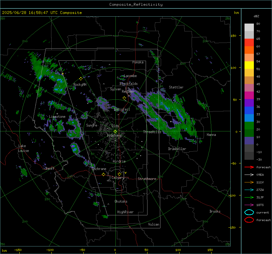272x254 pixels.
Task: Click the Banff label
Action: (x=50, y=168)
